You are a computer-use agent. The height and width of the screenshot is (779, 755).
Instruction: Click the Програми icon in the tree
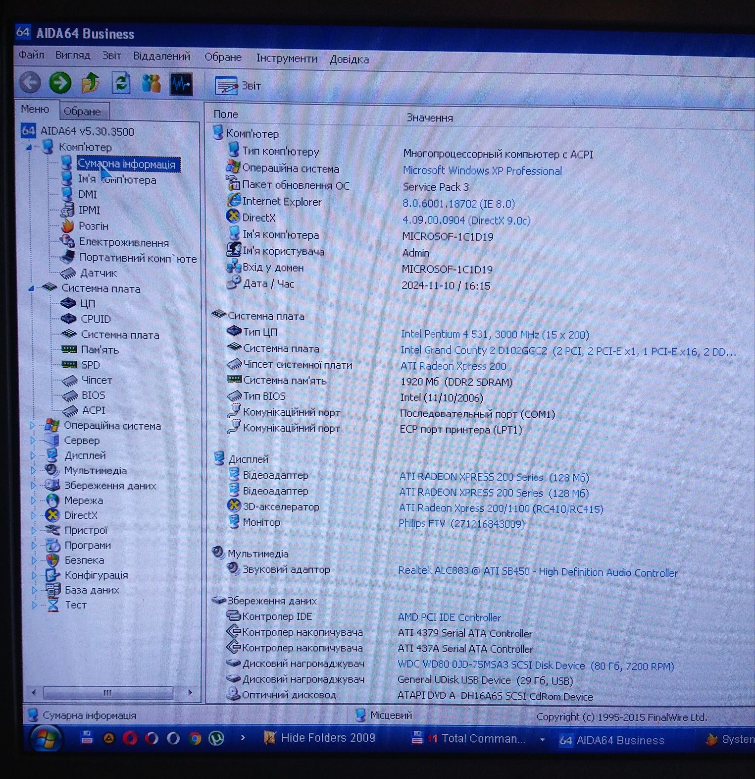pos(52,545)
